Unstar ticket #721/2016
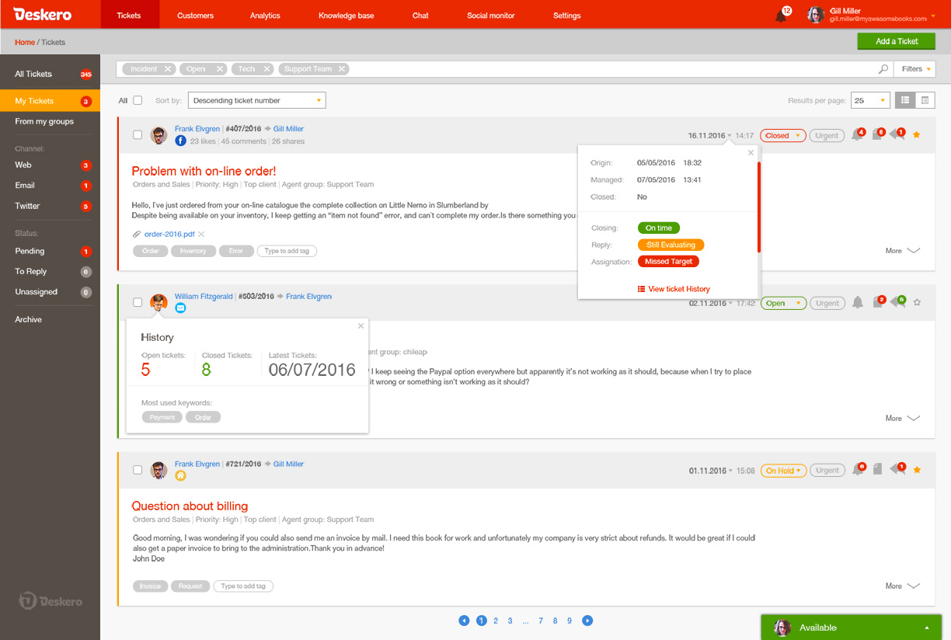The height and width of the screenshot is (640, 951). point(917,470)
